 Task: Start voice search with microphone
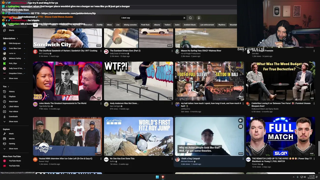[199, 18]
